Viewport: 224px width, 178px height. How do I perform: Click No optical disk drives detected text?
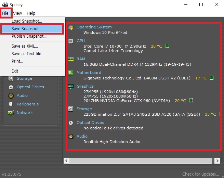[x=113, y=128]
